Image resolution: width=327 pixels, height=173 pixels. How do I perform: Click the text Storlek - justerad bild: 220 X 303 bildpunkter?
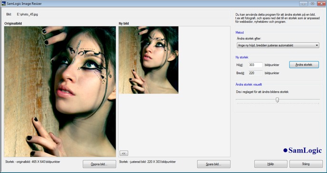[147, 162]
